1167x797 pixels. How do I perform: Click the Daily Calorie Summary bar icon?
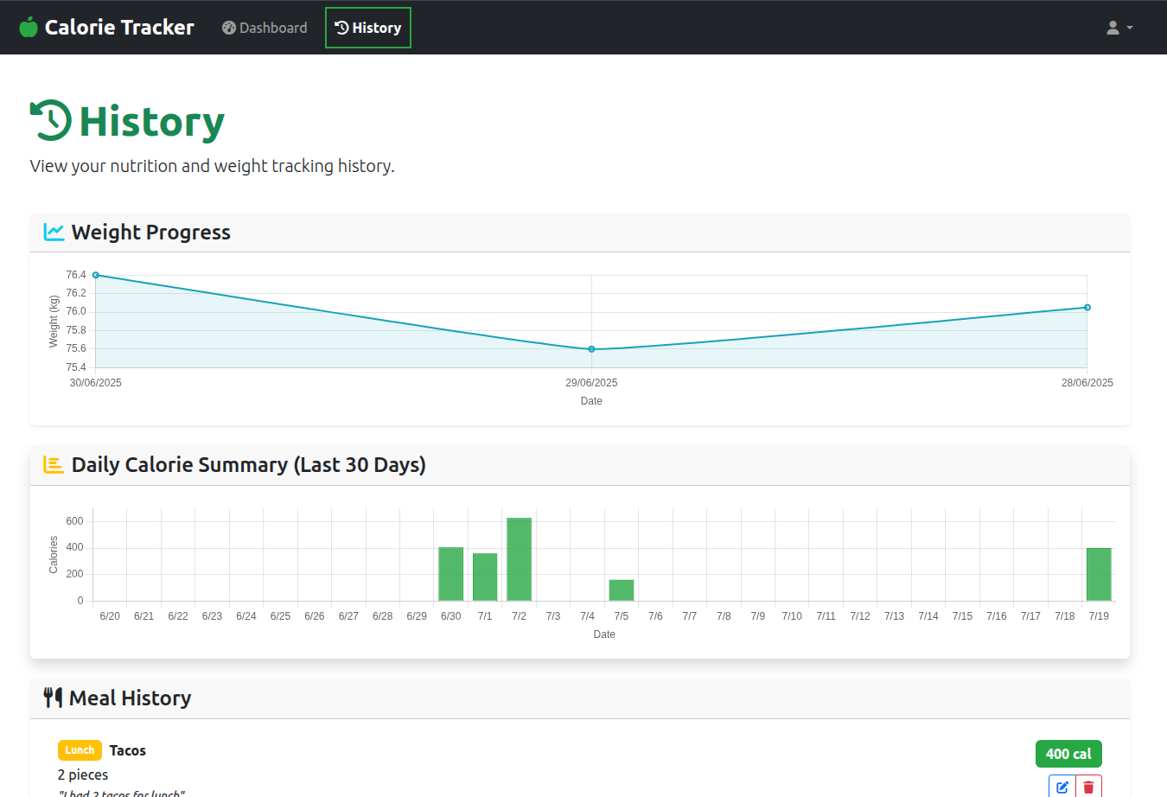pyautogui.click(x=54, y=465)
